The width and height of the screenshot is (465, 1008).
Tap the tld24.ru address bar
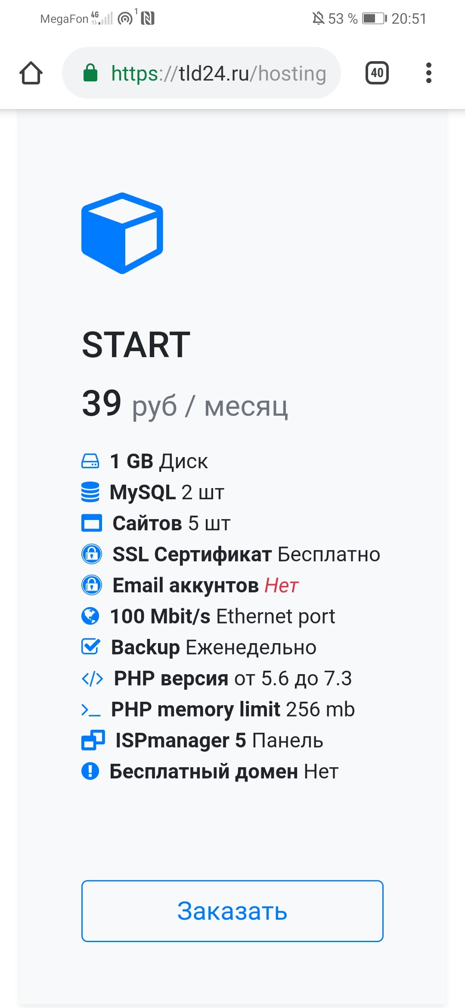(217, 73)
